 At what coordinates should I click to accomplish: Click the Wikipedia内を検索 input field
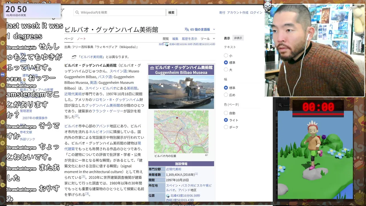pos(120,12)
